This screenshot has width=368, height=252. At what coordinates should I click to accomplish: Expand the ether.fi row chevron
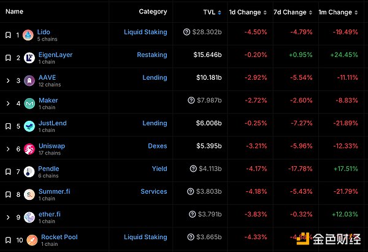(x=8, y=217)
